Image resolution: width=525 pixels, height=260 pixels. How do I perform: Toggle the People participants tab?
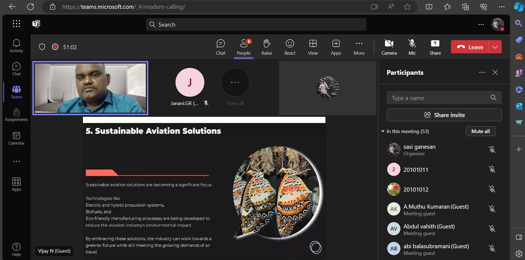tap(243, 47)
